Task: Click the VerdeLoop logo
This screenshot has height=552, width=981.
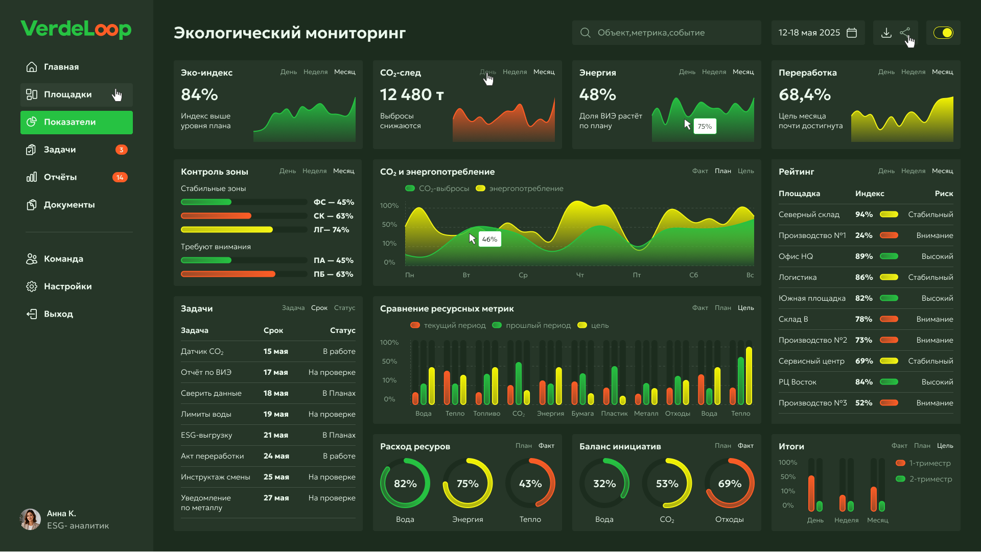Action: click(x=76, y=29)
